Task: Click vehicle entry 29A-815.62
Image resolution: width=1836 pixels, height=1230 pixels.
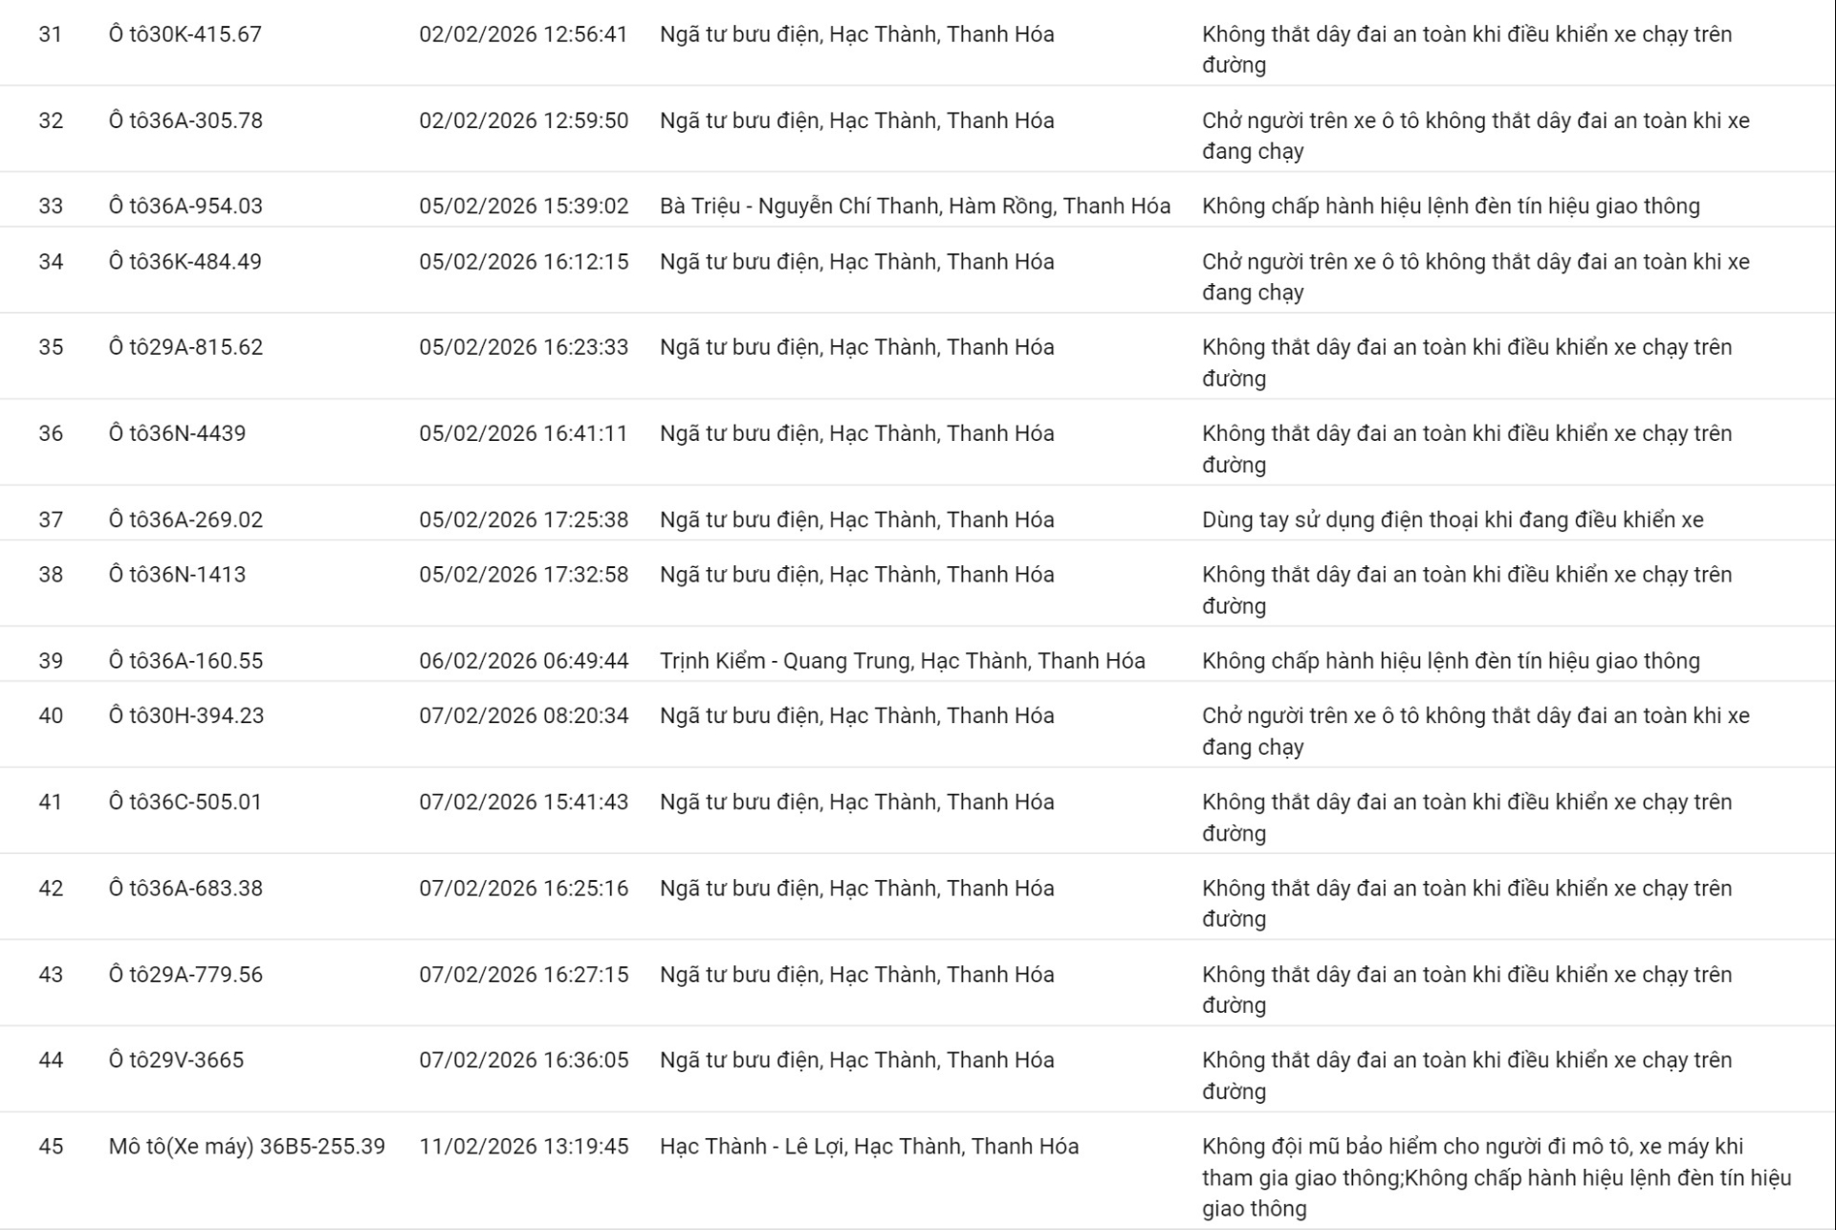Action: [186, 347]
